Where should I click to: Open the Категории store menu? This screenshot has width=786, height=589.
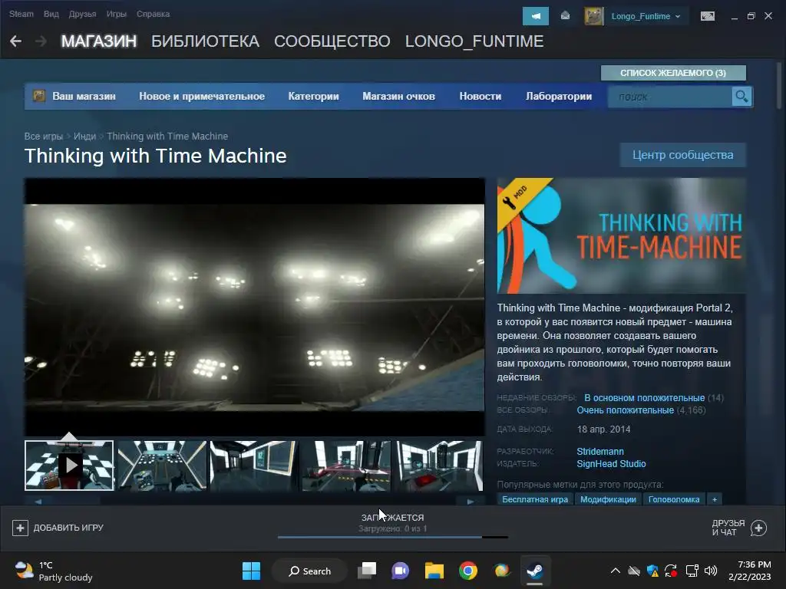tap(313, 96)
